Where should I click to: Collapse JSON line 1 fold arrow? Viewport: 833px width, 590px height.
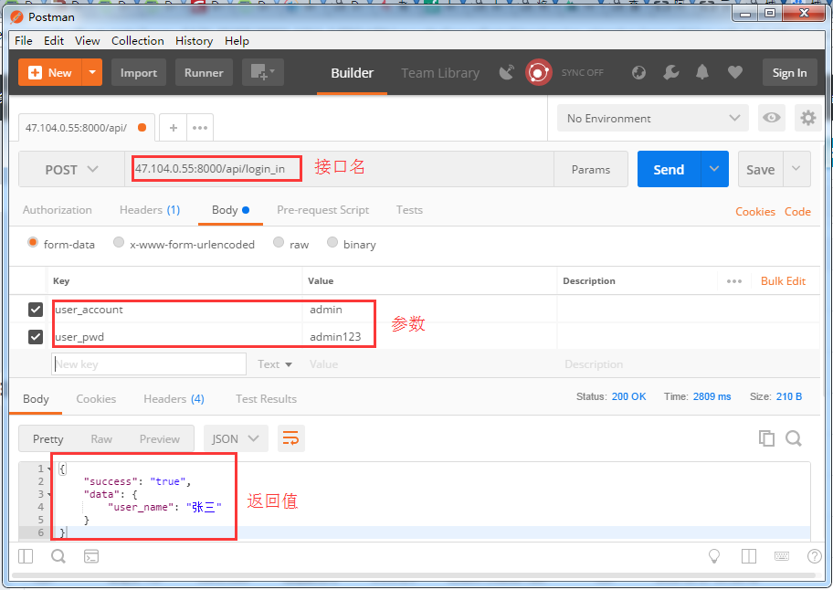pos(49,469)
